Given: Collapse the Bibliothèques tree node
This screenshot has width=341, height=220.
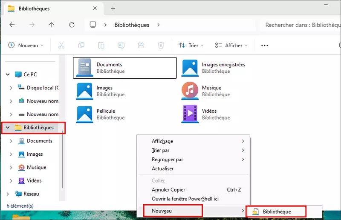Looking at the screenshot, I should pyautogui.click(x=8, y=128).
